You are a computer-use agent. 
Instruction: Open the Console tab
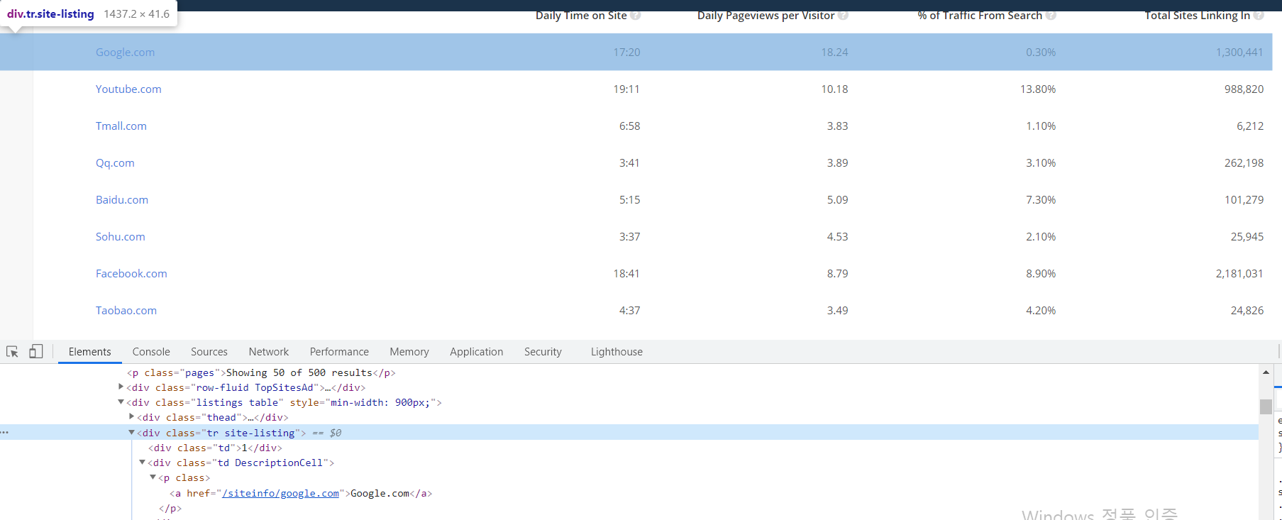151,352
